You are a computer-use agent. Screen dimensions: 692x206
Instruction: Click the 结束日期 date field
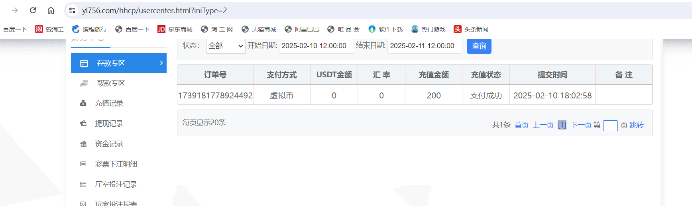coord(425,46)
